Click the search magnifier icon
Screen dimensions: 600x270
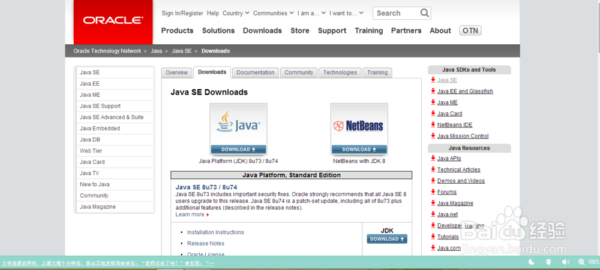pos(424,13)
